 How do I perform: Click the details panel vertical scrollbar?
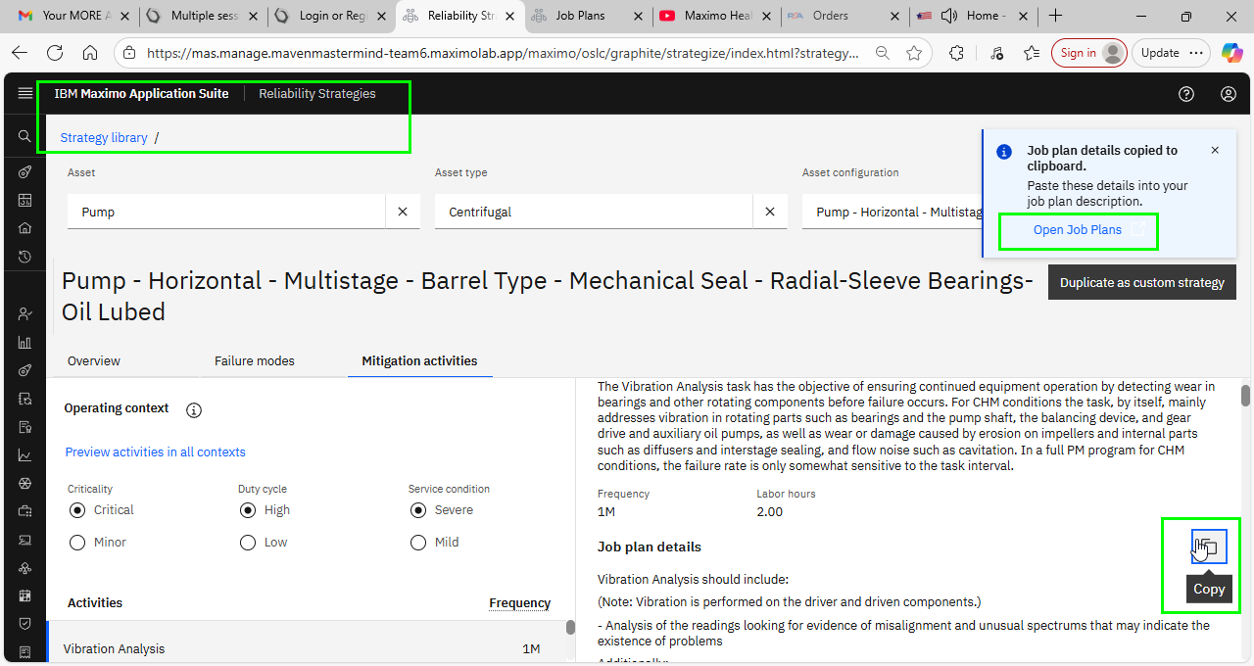pyautogui.click(x=1246, y=396)
